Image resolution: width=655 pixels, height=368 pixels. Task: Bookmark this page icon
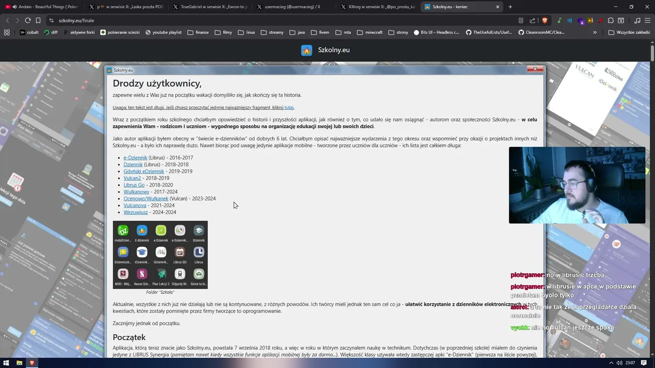click(x=38, y=20)
